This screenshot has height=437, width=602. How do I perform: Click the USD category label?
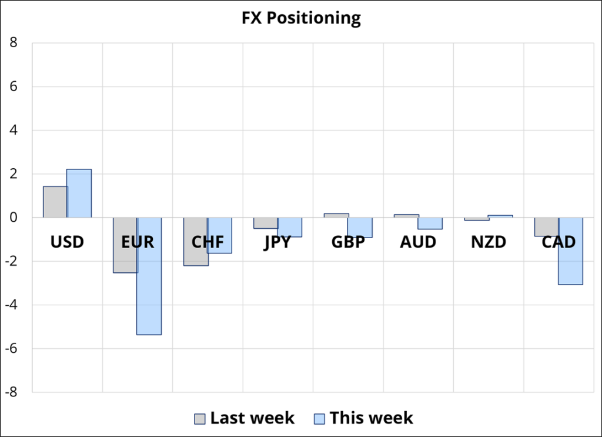(x=67, y=242)
